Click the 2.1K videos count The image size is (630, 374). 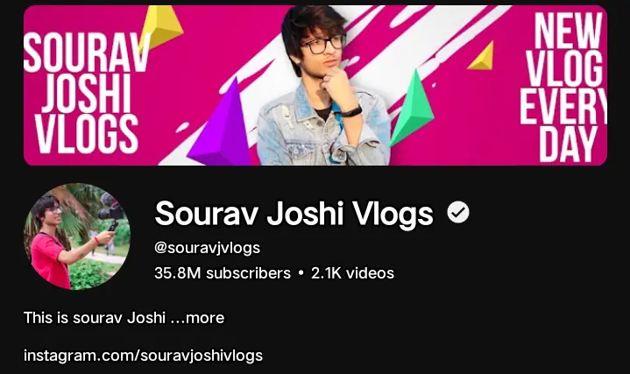352,273
